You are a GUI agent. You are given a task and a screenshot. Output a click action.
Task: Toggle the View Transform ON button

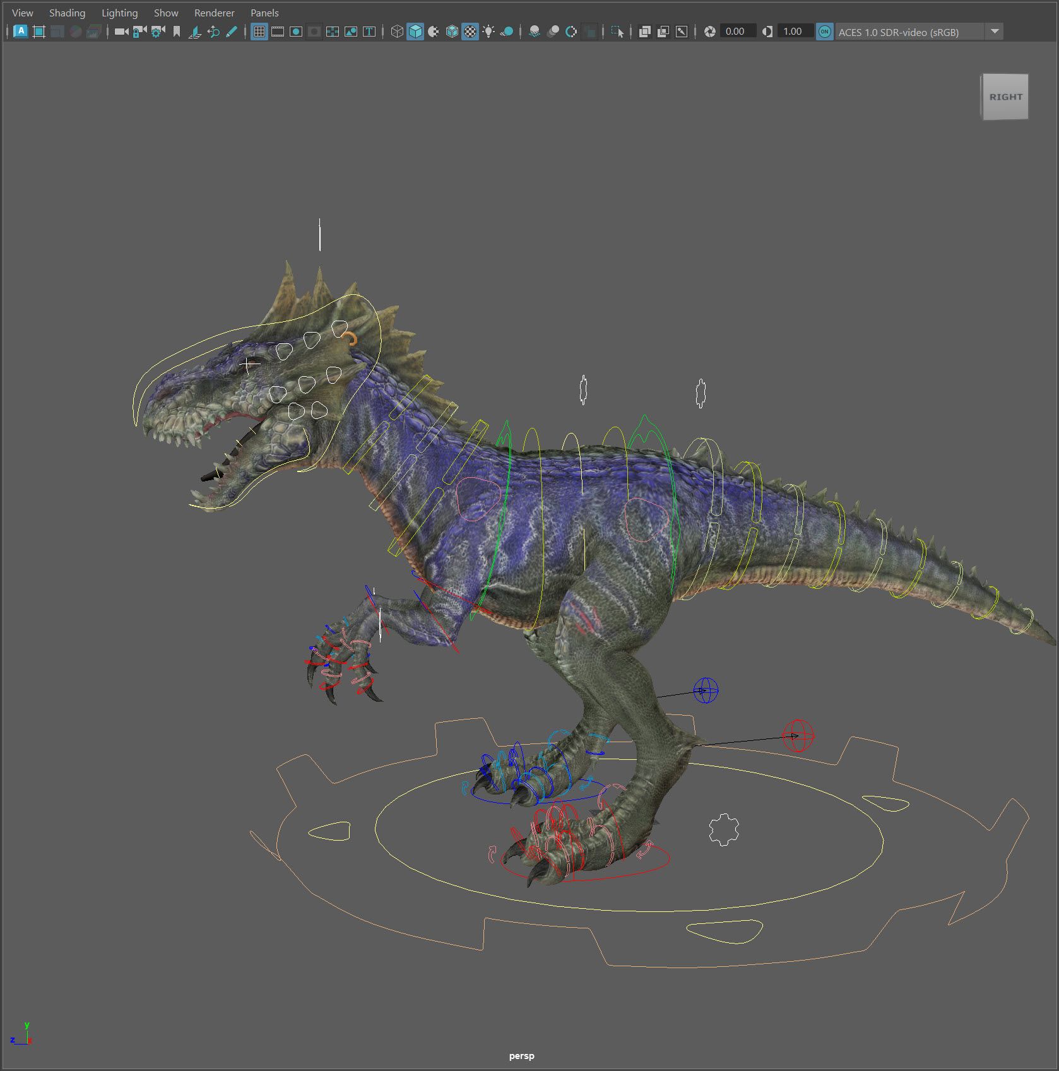[824, 32]
